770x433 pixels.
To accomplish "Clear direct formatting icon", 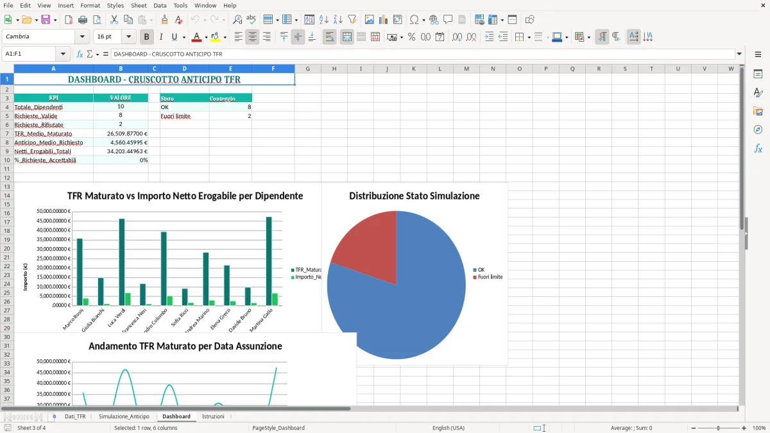I will pos(178,20).
